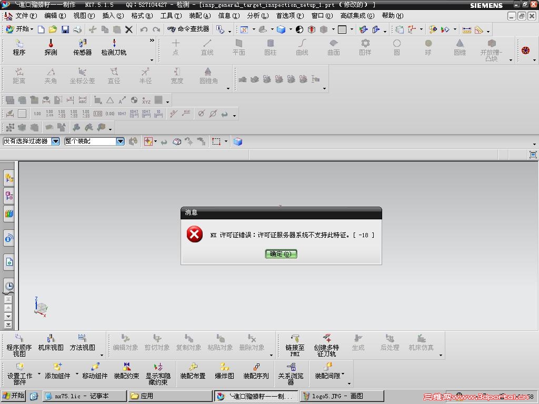Click the bottom scroll arrow in sidebar tab scroller
Viewport: 539px width, 404px height.
8,325
